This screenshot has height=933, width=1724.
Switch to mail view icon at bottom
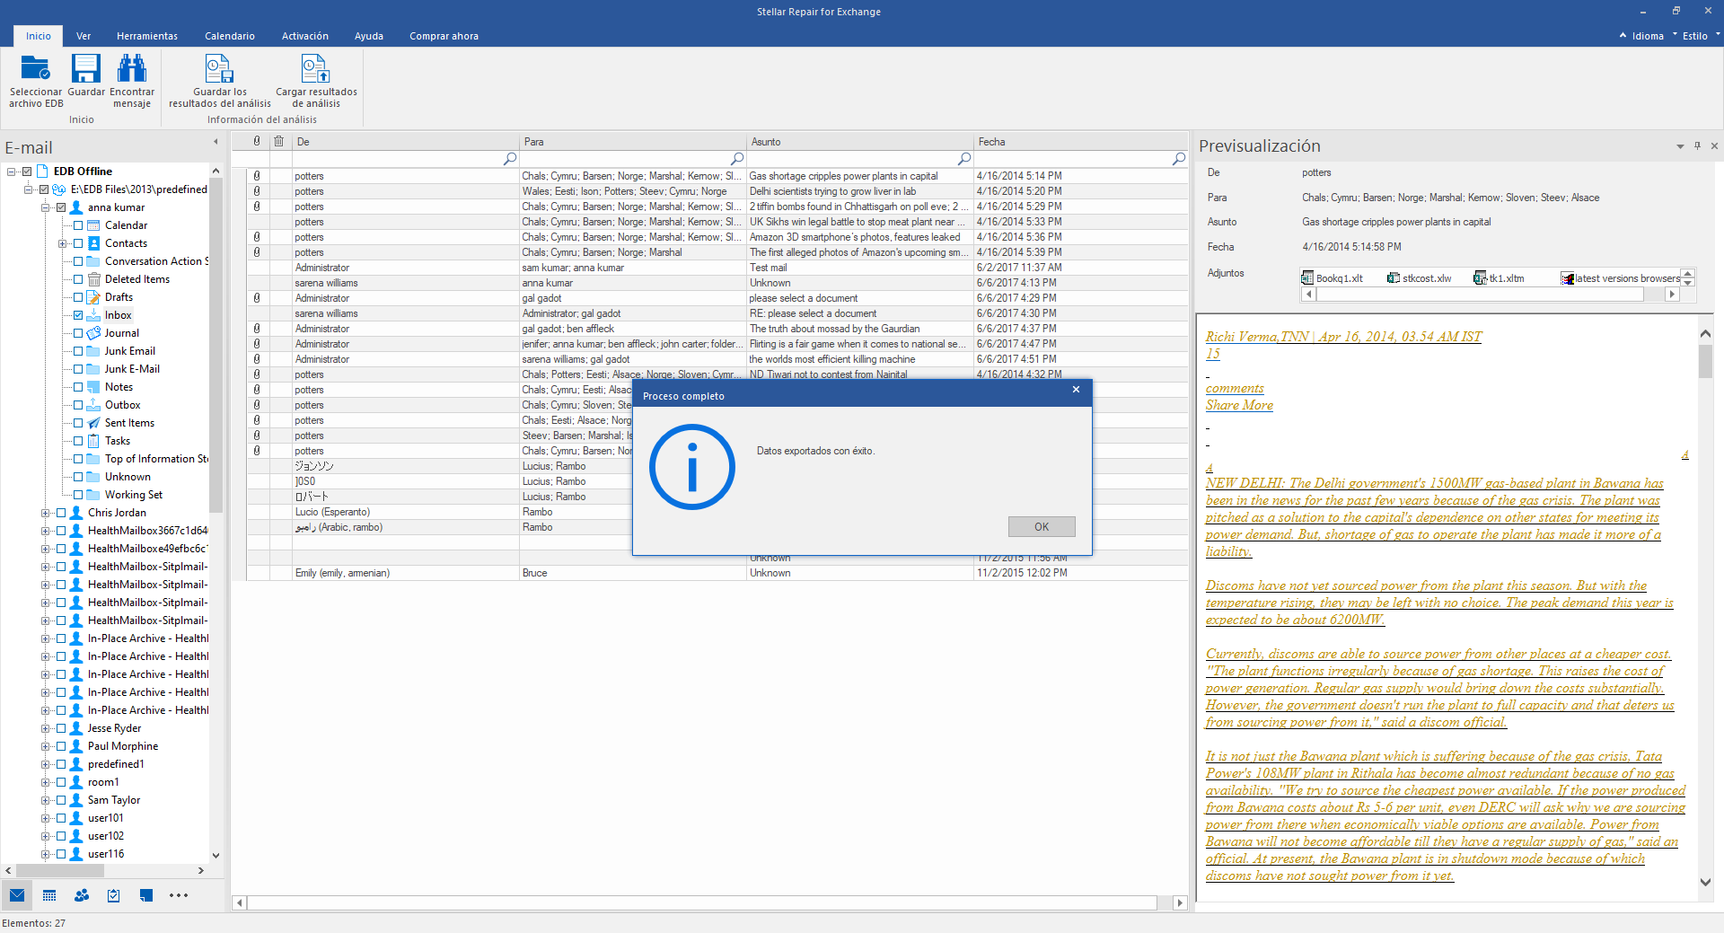coord(17,895)
